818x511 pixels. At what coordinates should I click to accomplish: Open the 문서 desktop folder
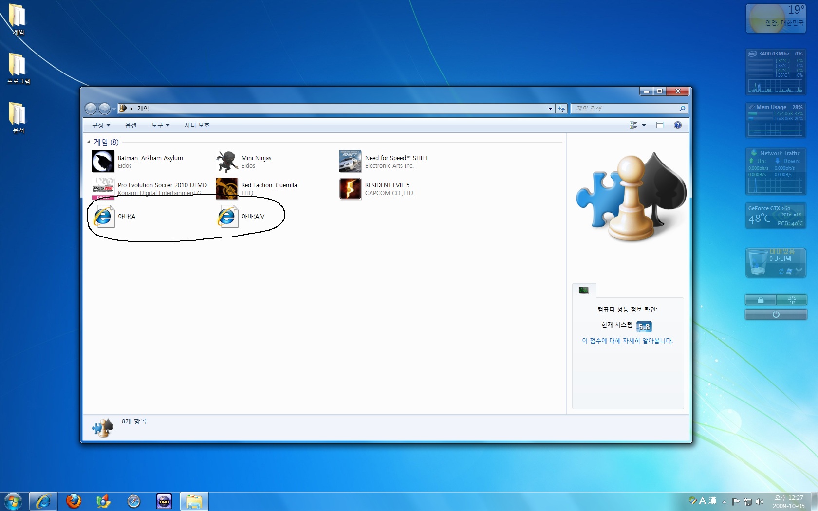coord(18,118)
